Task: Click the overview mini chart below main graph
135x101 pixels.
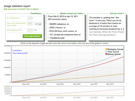Action: tap(68, 91)
